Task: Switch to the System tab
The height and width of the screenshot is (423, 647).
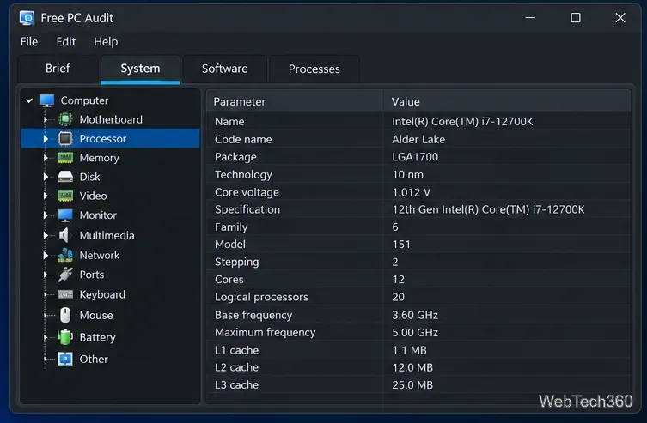Action: [x=140, y=69]
